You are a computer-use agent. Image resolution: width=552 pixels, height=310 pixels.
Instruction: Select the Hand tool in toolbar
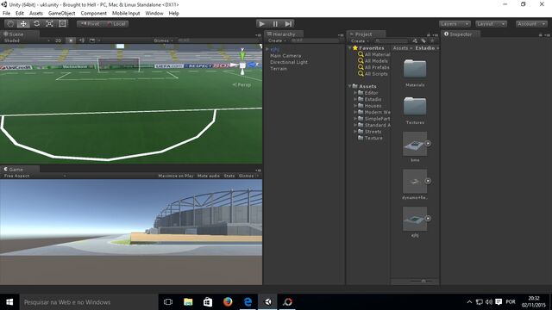point(10,23)
